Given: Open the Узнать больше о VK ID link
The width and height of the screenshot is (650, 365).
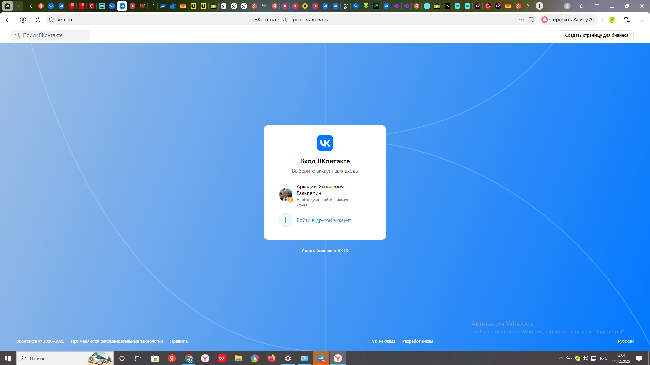Looking at the screenshot, I should click(325, 250).
